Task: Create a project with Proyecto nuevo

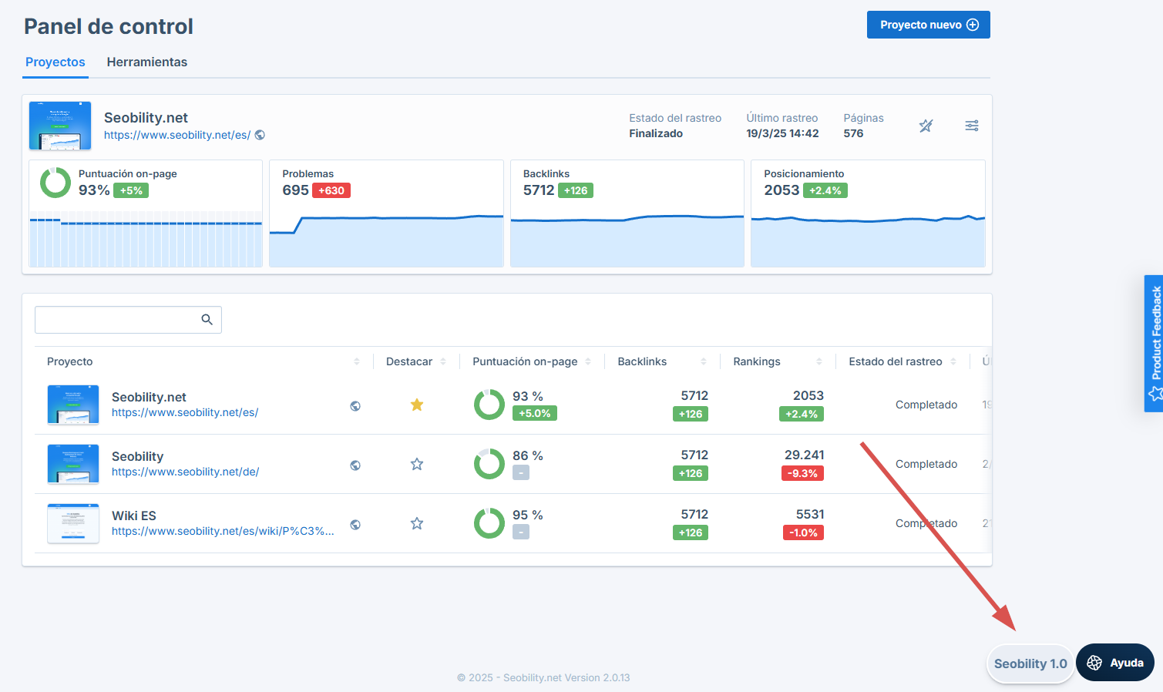Action: pos(929,25)
